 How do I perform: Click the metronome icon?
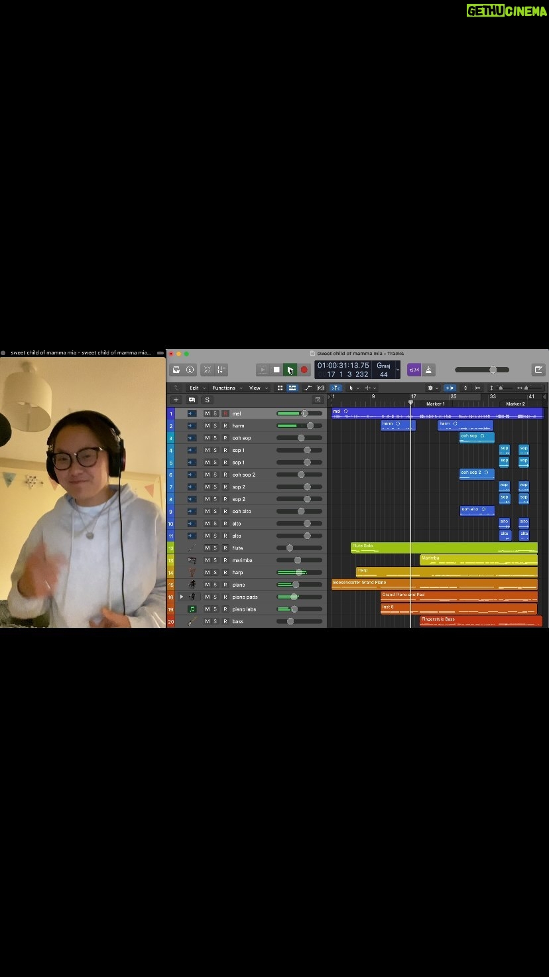tap(429, 370)
